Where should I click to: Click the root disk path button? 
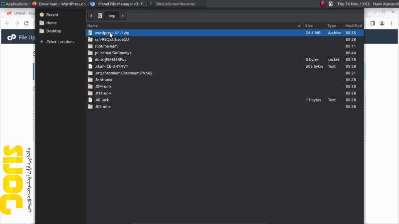tap(100, 16)
